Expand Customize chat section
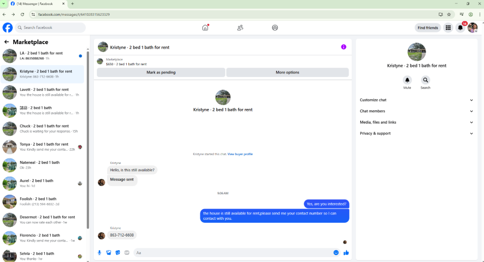The width and height of the screenshot is (484, 262). [x=416, y=100]
